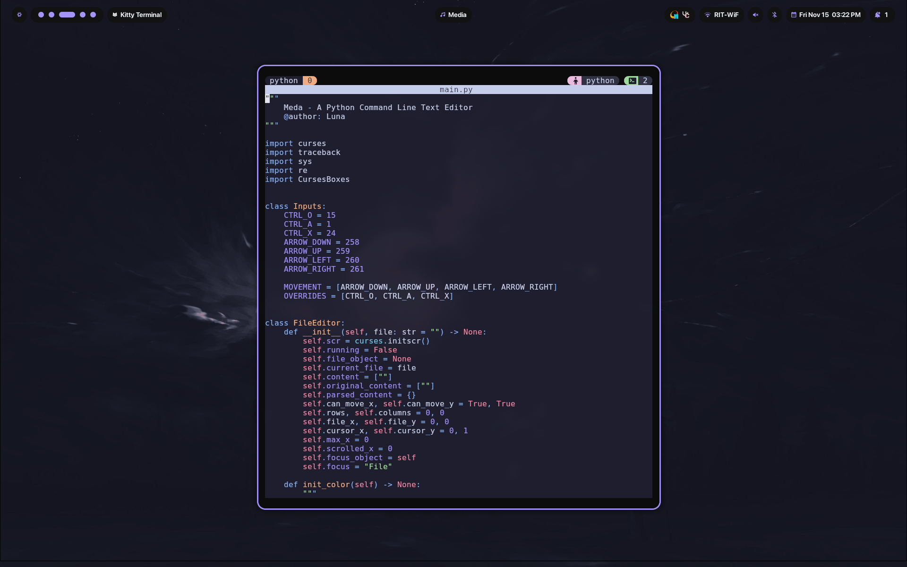Open the Media music player widget

tap(453, 15)
